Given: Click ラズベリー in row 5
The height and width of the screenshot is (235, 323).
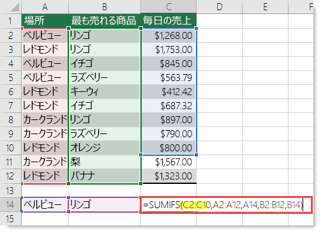Looking at the screenshot, I should point(105,77).
